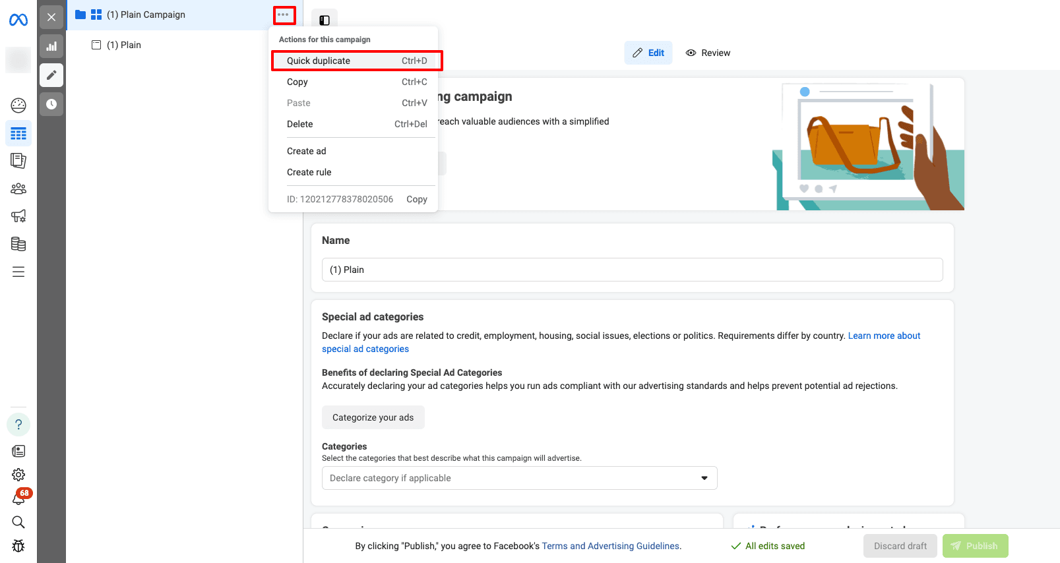Open the Settings gear icon

pos(18,475)
